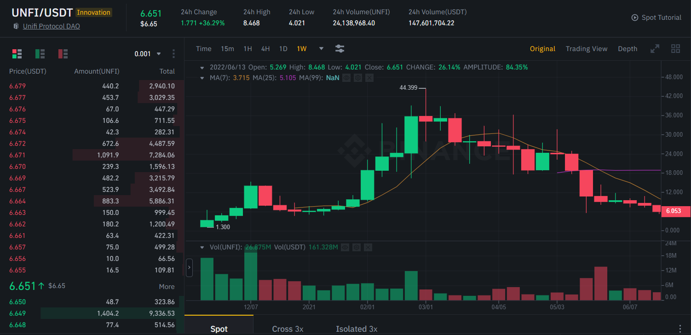Open the Unifi Protocol DAO link
Image resolution: width=691 pixels, height=335 pixels.
click(x=52, y=26)
